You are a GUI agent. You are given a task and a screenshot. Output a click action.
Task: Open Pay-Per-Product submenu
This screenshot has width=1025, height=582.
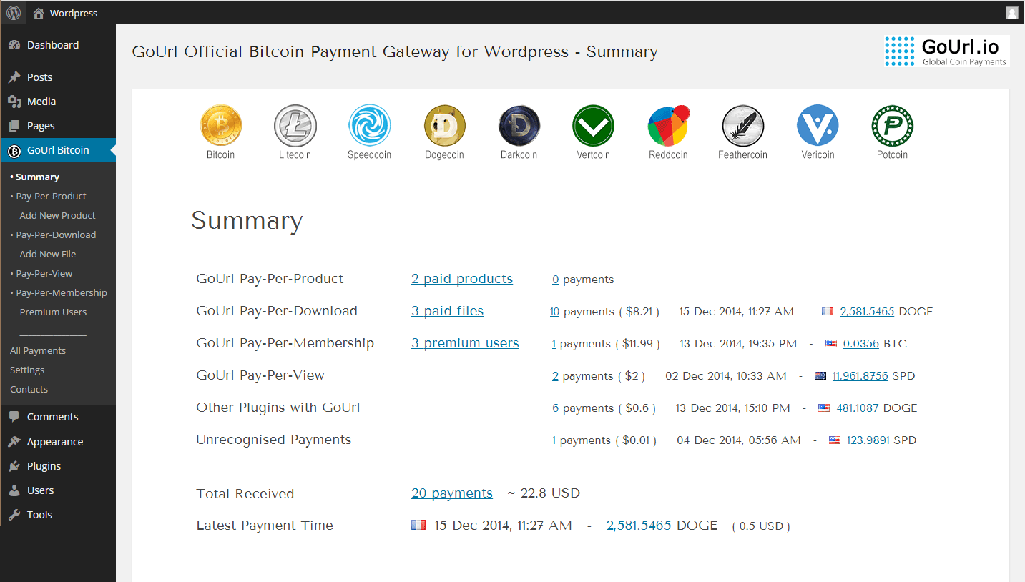click(x=51, y=196)
